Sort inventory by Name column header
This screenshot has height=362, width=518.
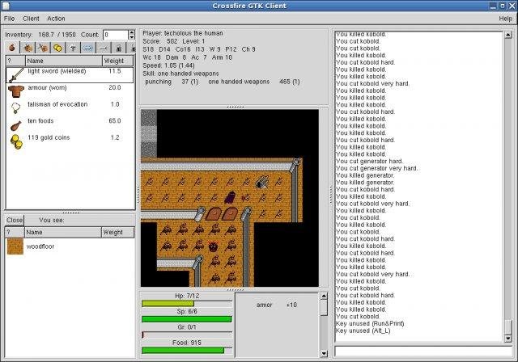click(x=64, y=61)
